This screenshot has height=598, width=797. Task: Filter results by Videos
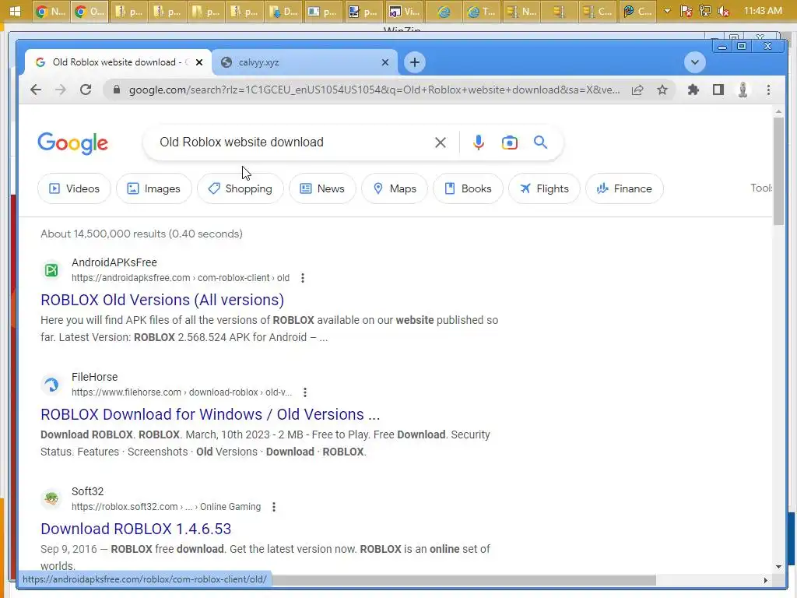click(x=74, y=188)
